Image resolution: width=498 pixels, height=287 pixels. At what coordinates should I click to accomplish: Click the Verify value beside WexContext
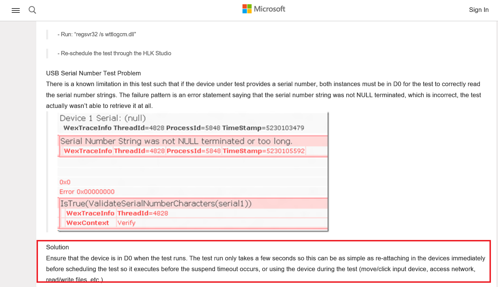coord(126,223)
